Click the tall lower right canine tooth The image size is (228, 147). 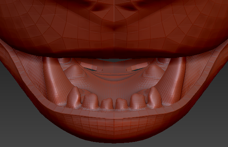pyautogui.click(x=154, y=97)
